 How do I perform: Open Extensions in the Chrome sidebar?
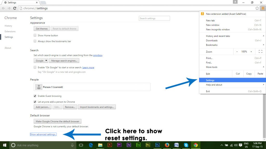[10, 31]
